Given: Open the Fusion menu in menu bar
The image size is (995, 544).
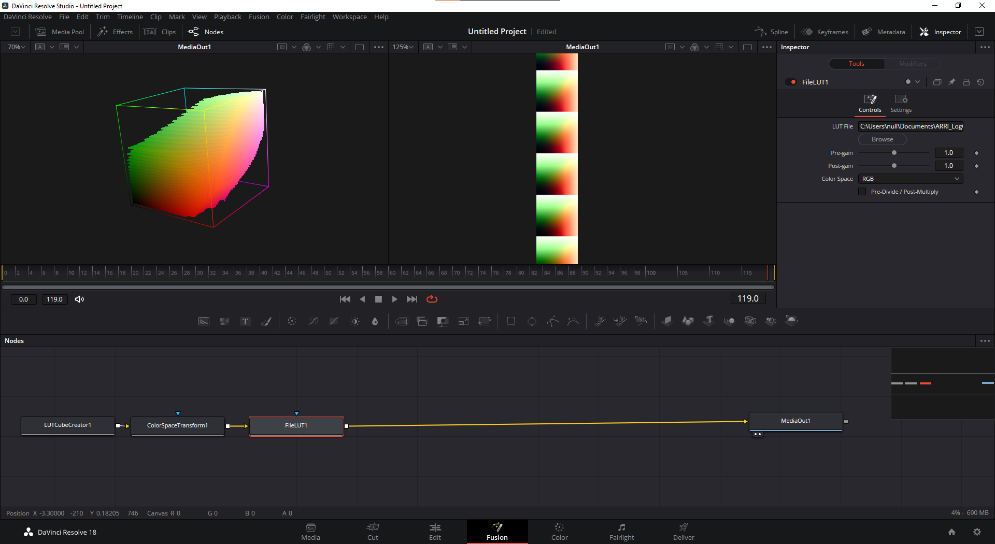Looking at the screenshot, I should coord(259,17).
